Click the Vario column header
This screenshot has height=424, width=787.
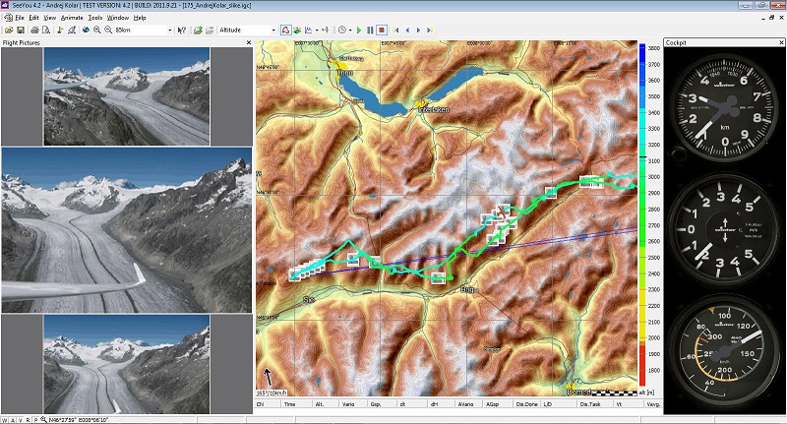[349, 403]
